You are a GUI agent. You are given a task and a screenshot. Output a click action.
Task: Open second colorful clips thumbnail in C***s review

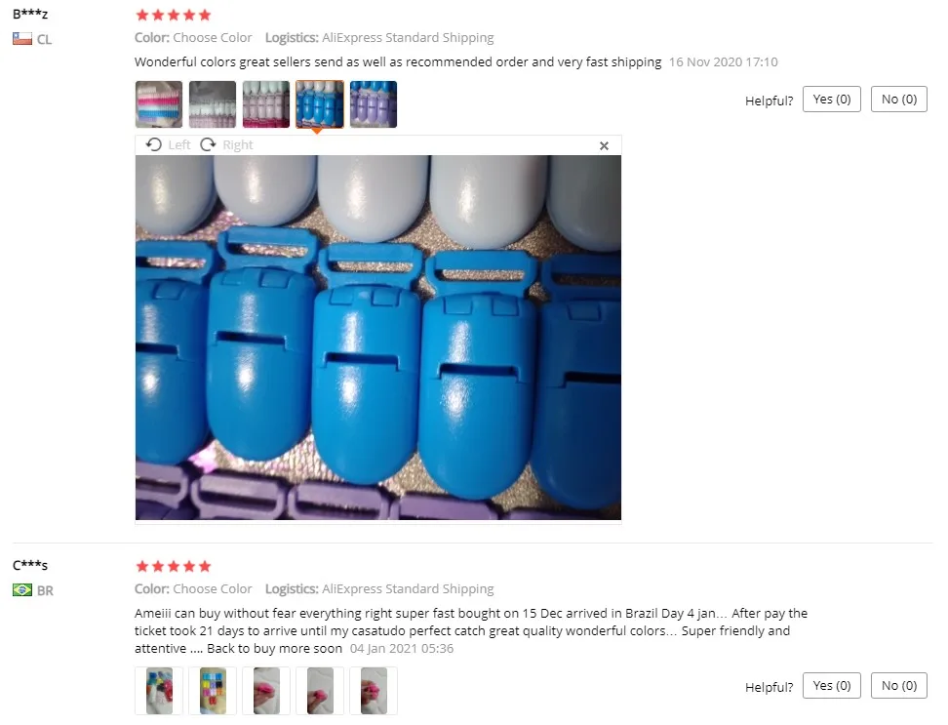(213, 691)
